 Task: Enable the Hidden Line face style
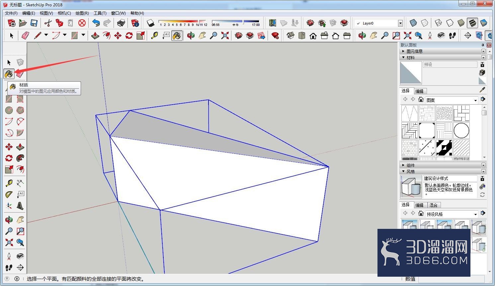point(450,23)
